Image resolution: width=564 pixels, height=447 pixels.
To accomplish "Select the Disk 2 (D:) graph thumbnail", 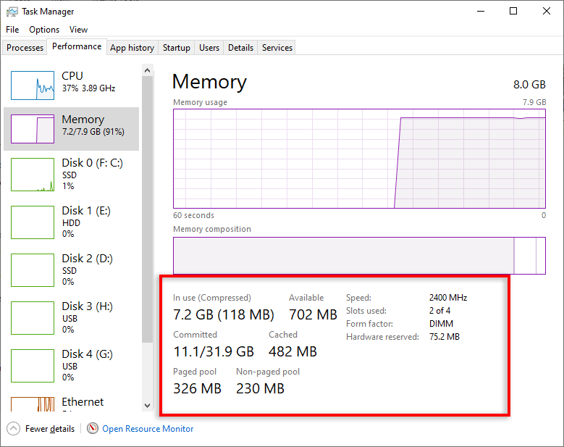I will pyautogui.click(x=33, y=270).
